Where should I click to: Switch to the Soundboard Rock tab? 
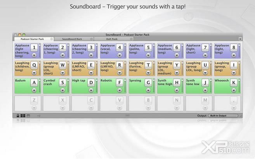click(74, 39)
